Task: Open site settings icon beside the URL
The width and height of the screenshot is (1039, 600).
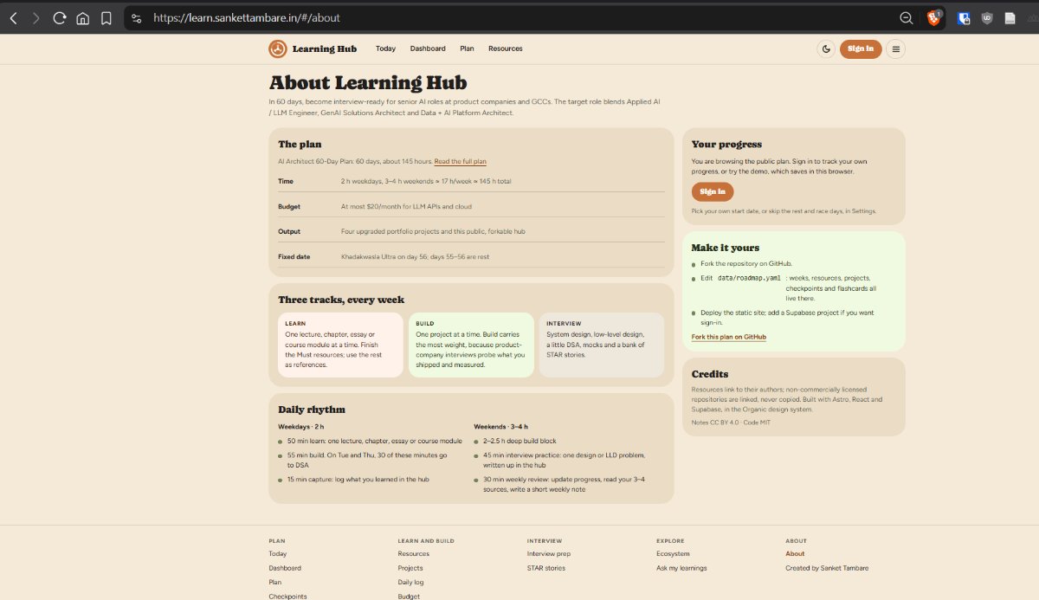Action: 136,17
